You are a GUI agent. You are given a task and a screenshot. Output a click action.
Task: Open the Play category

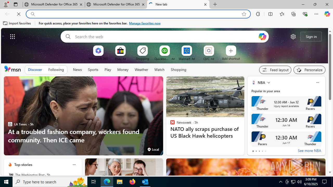[x=108, y=70]
